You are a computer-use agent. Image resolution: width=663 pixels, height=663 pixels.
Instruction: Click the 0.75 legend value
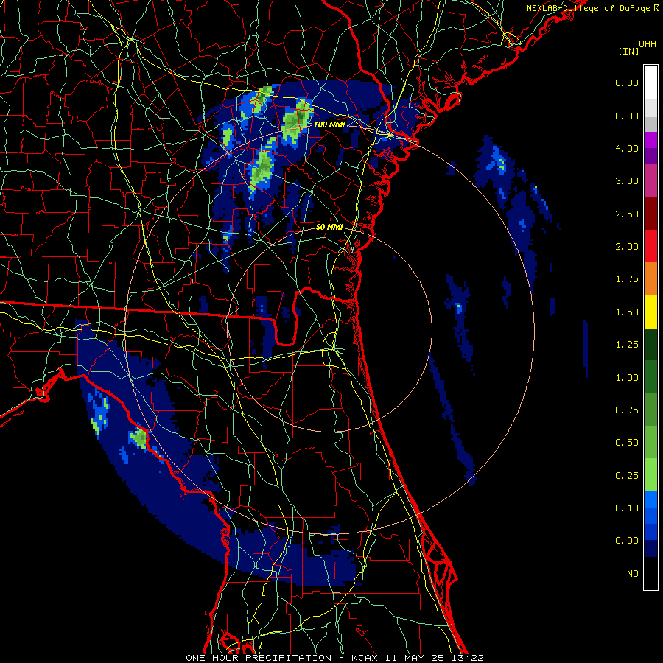[x=627, y=410]
